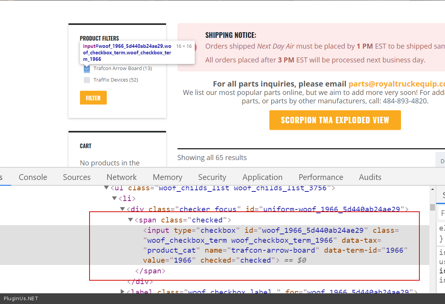This screenshot has height=304, width=445.
Task: Collapse the span class checked node
Action: (131, 220)
